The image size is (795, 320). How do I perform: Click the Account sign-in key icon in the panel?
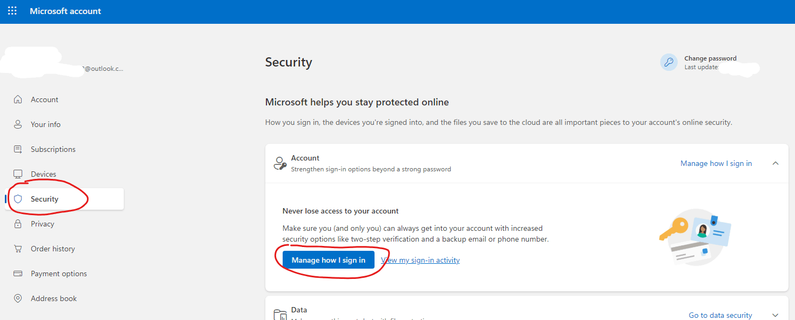click(280, 162)
